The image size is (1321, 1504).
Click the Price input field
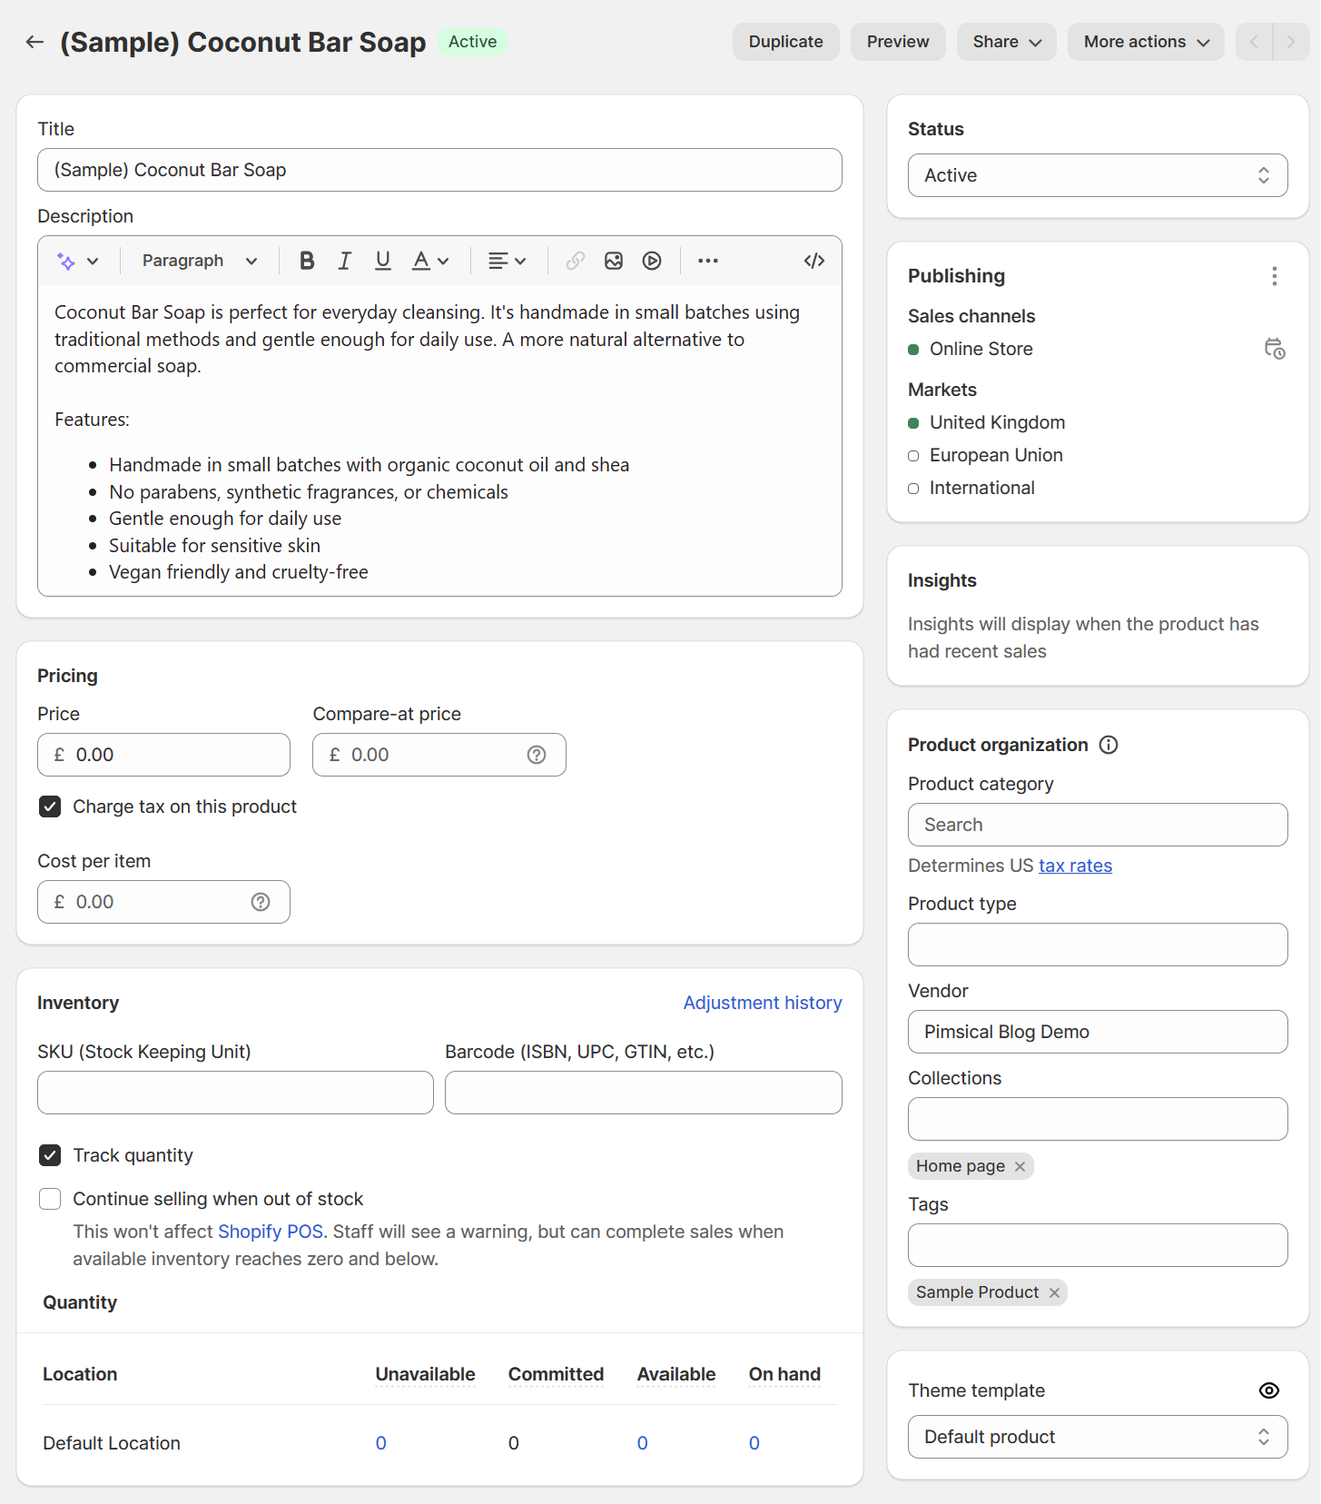[163, 755]
